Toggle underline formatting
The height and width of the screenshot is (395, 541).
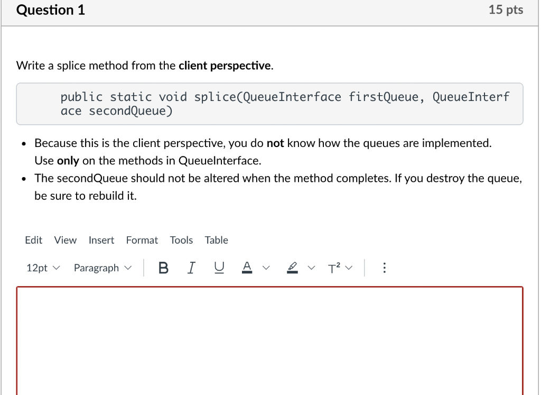point(219,268)
